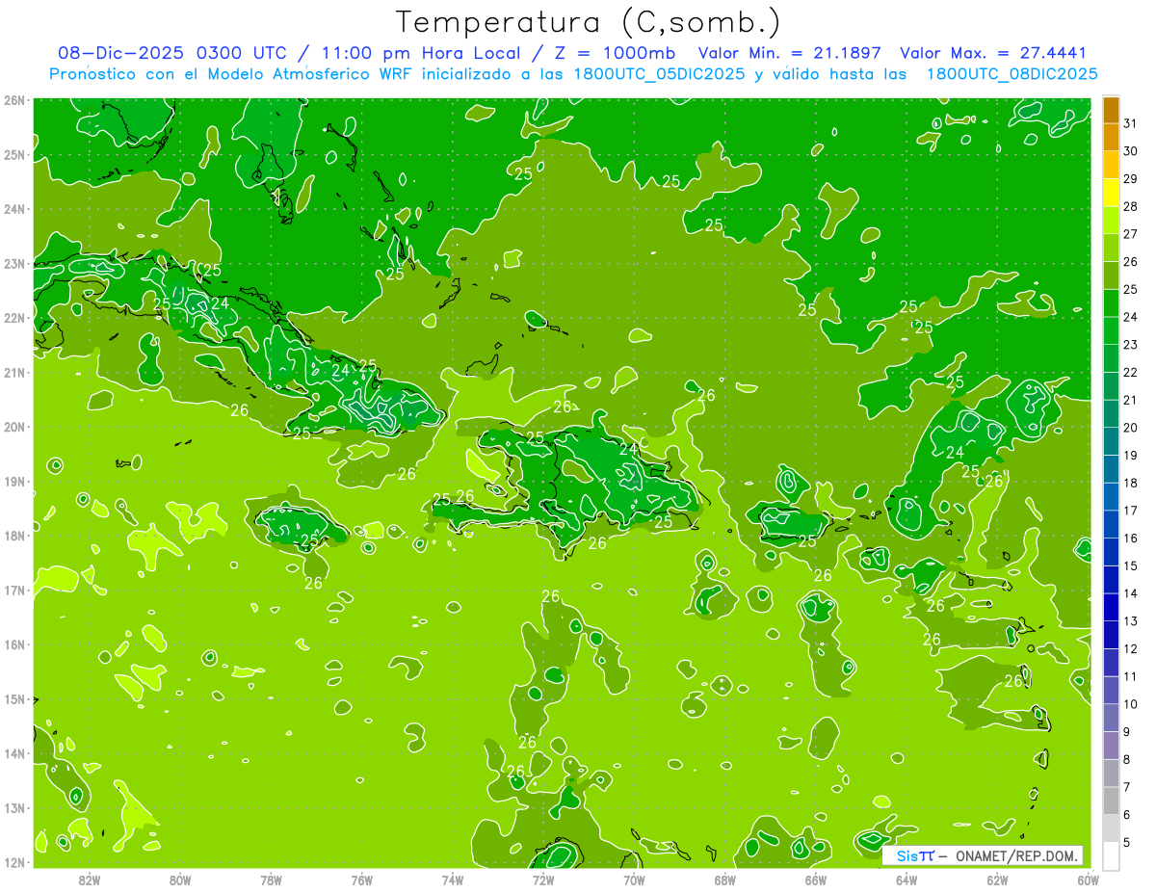Click longitude axis label "76W"
The height and width of the screenshot is (893, 1156).
(x=361, y=880)
